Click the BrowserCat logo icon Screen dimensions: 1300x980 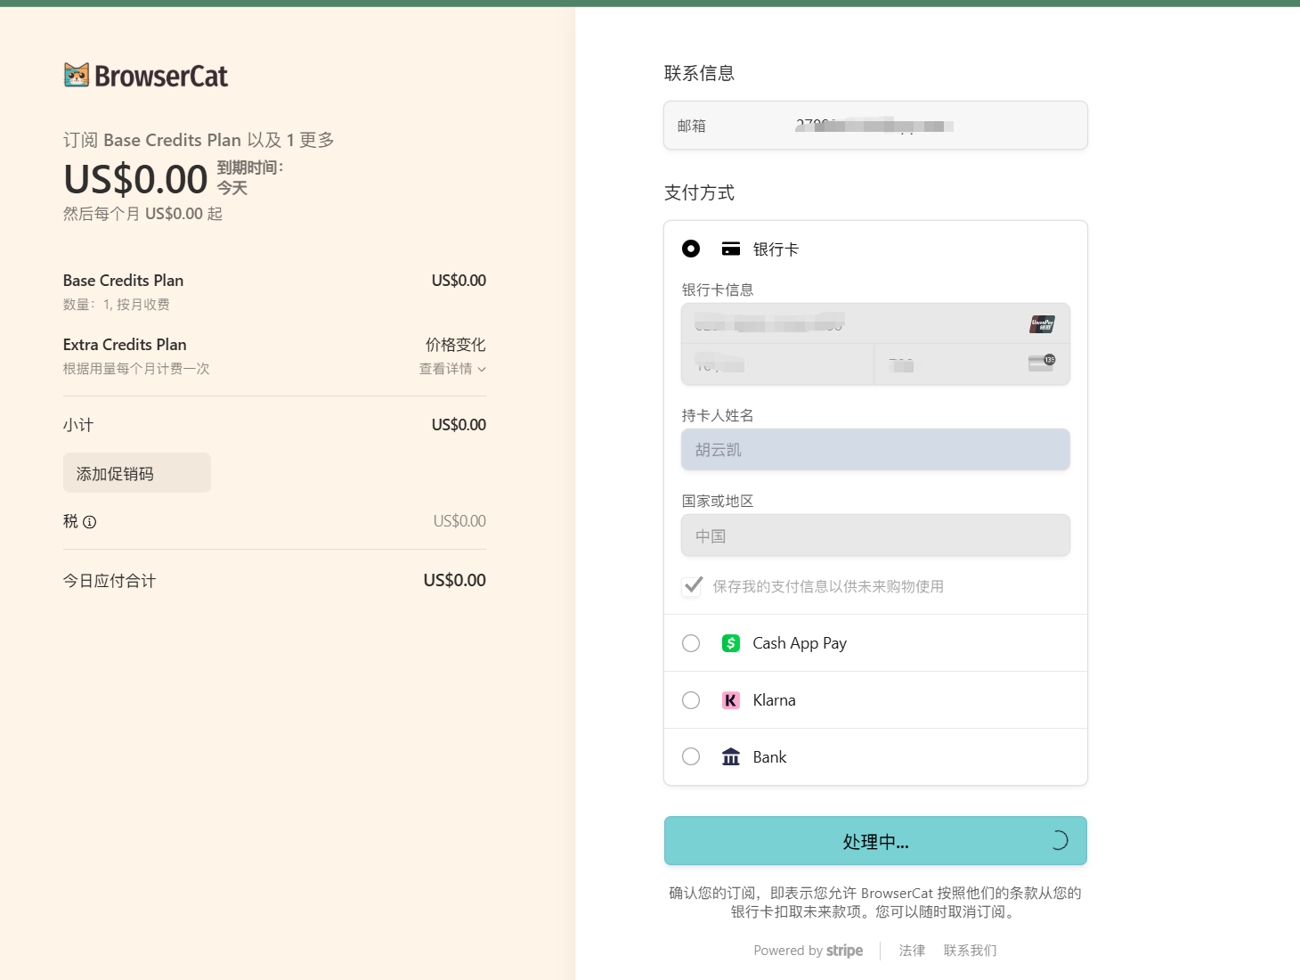coord(76,75)
